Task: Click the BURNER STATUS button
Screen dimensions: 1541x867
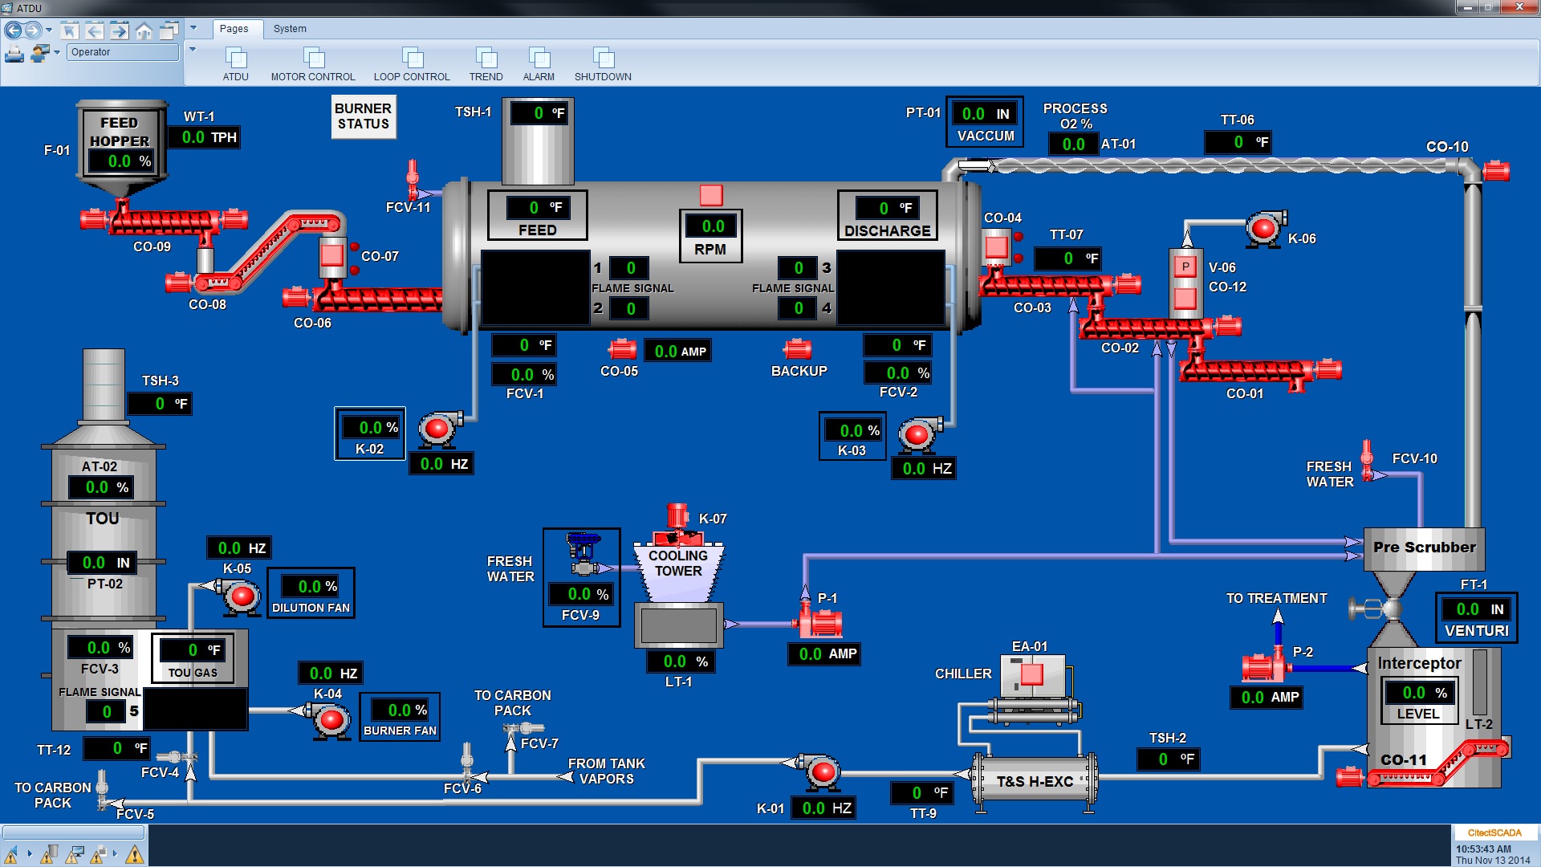Action: click(364, 116)
